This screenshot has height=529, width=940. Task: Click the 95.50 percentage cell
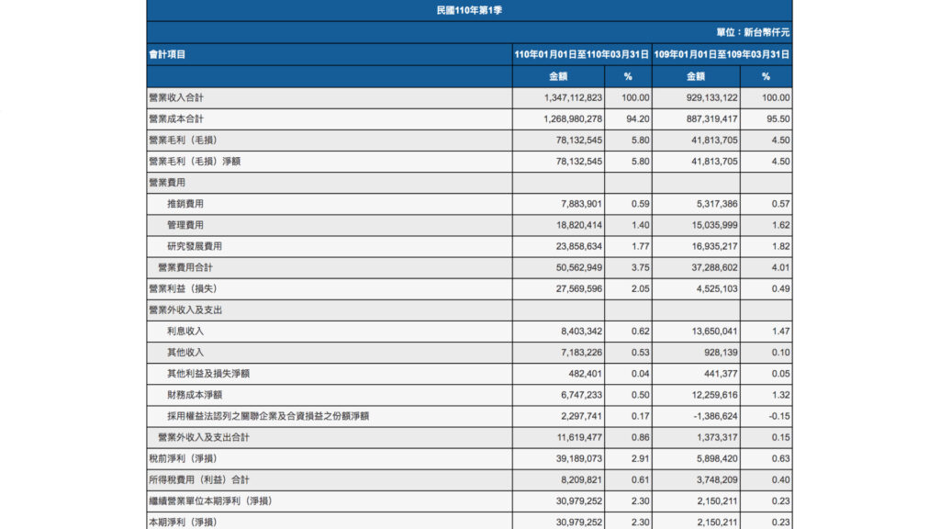click(778, 118)
